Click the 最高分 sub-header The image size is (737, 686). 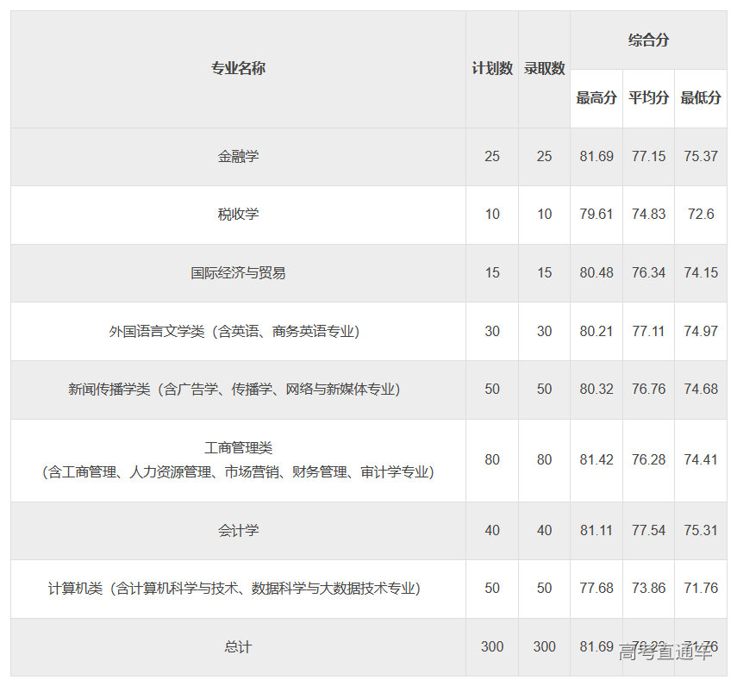point(596,98)
